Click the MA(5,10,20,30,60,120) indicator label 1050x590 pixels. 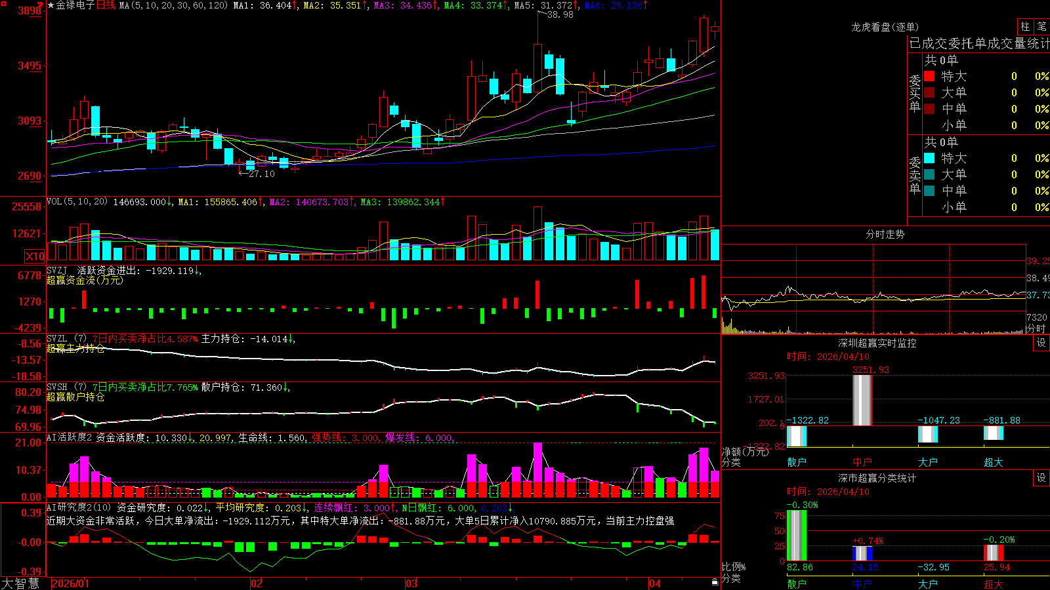point(173,5)
